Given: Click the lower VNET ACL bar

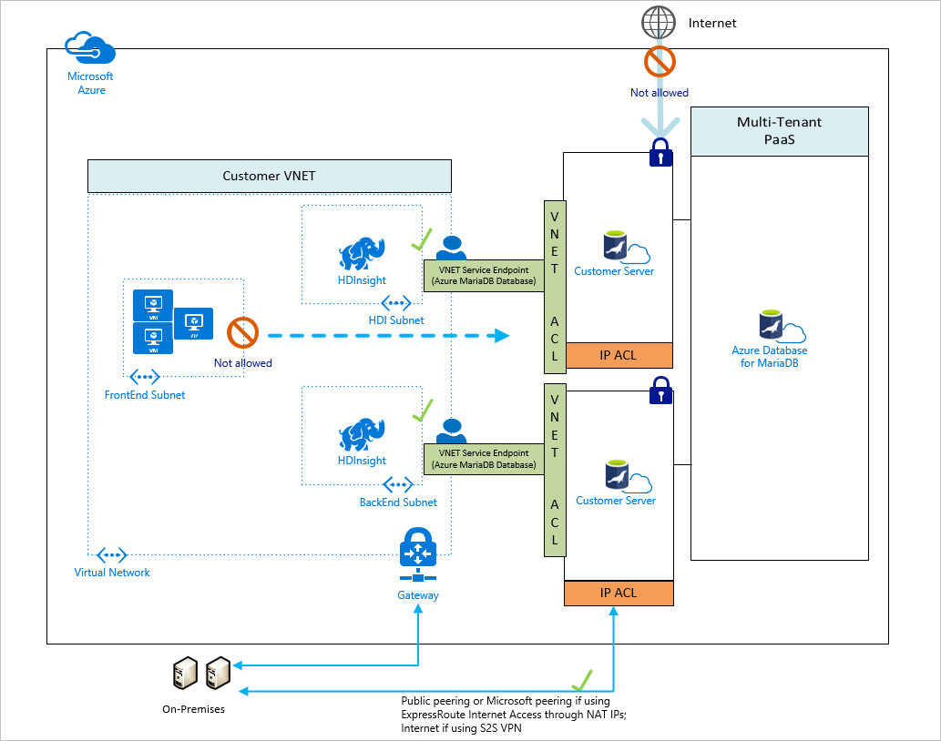Looking at the screenshot, I should [555, 470].
